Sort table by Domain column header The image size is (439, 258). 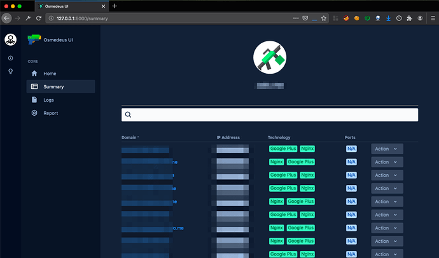tap(130, 137)
